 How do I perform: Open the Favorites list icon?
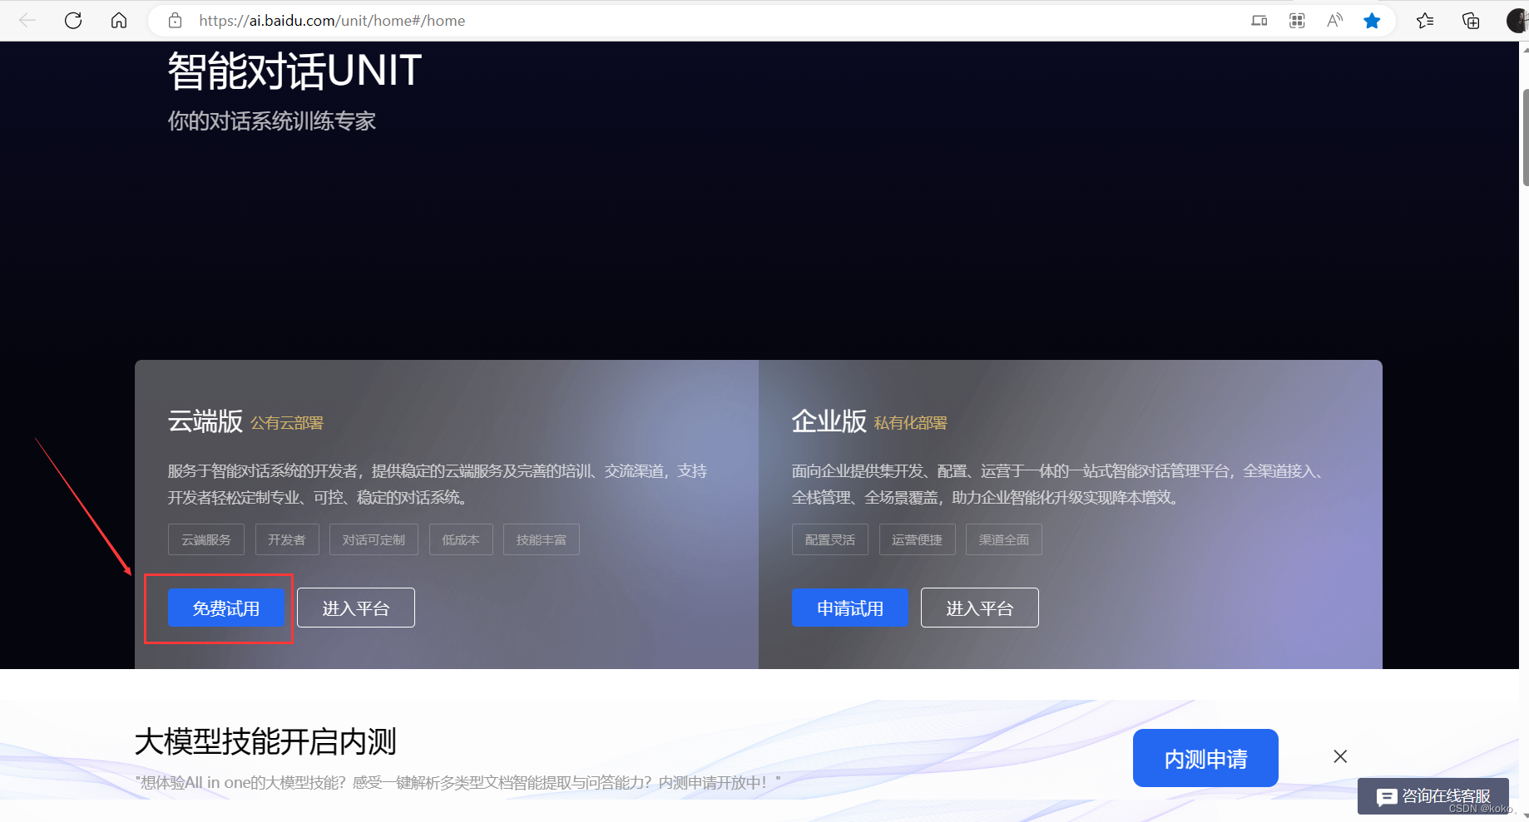tap(1425, 21)
